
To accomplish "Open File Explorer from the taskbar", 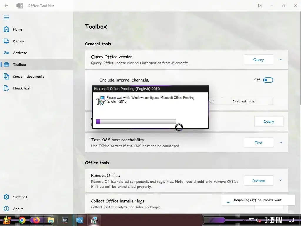I will click(51, 220).
